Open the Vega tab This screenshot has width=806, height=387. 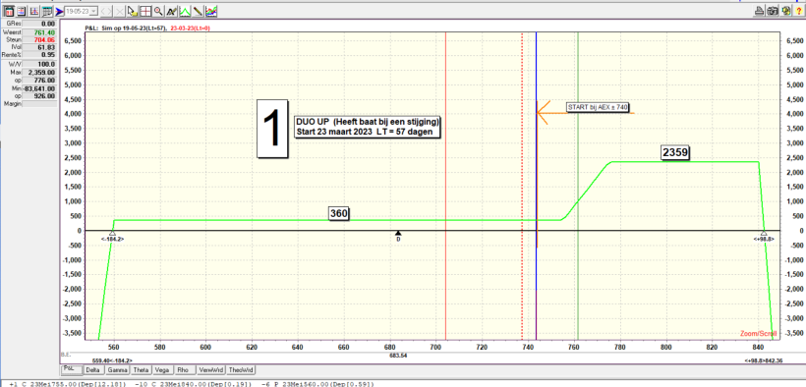point(162,369)
